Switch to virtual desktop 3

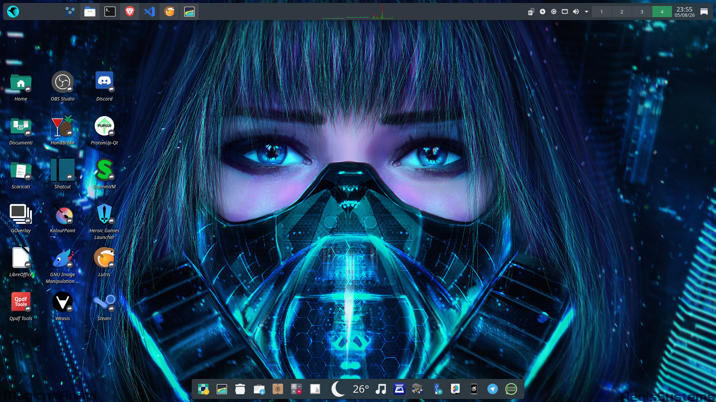pos(642,12)
